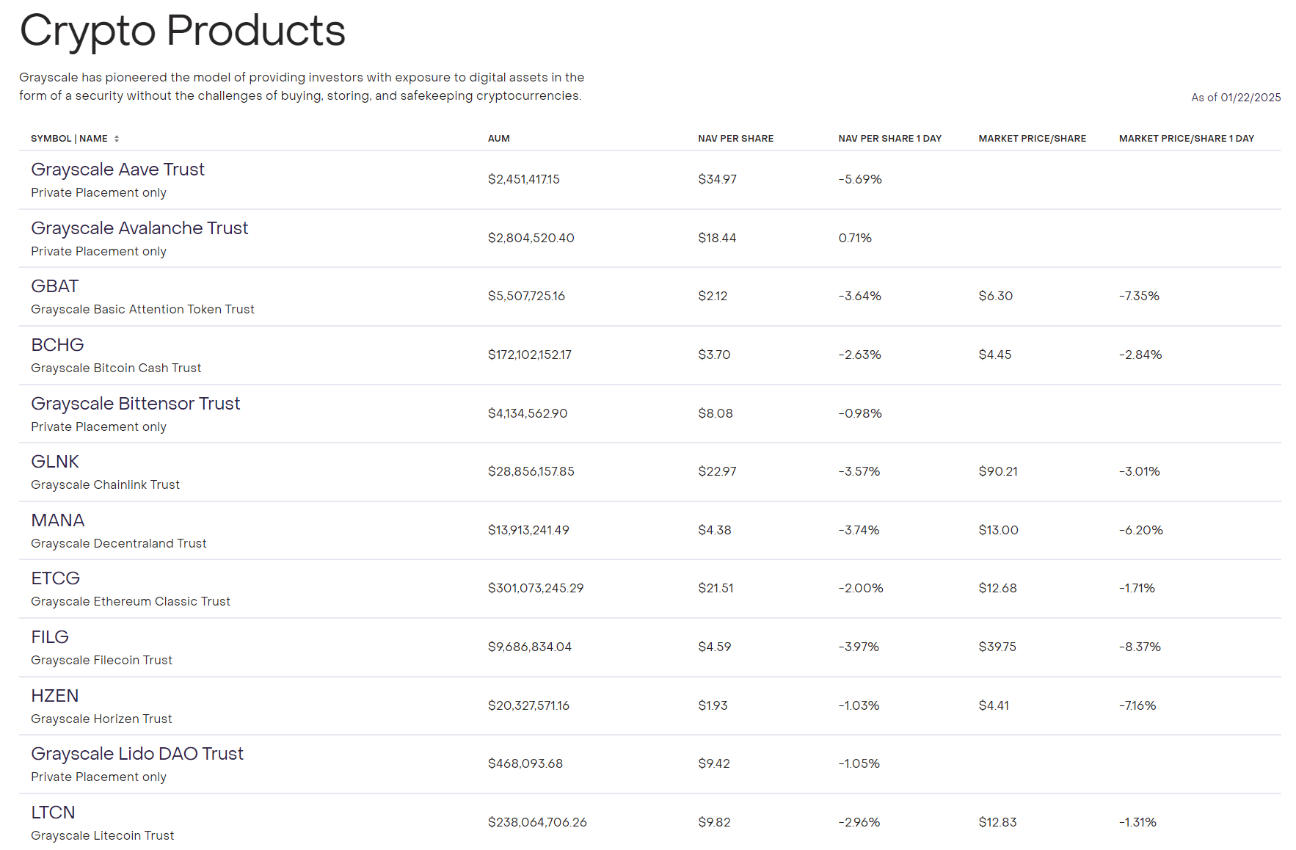Click the AUM column header
The image size is (1296, 850).
click(498, 139)
